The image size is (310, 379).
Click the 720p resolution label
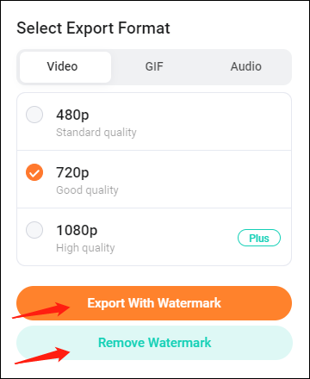click(x=72, y=173)
